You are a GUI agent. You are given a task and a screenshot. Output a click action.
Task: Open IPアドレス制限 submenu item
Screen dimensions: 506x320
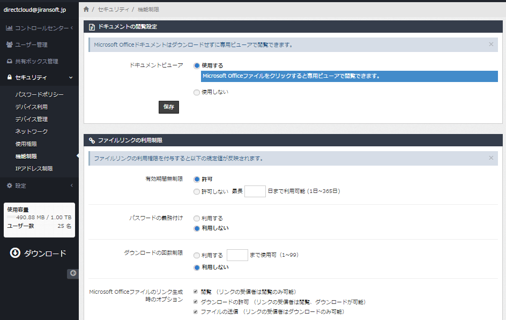(x=34, y=168)
